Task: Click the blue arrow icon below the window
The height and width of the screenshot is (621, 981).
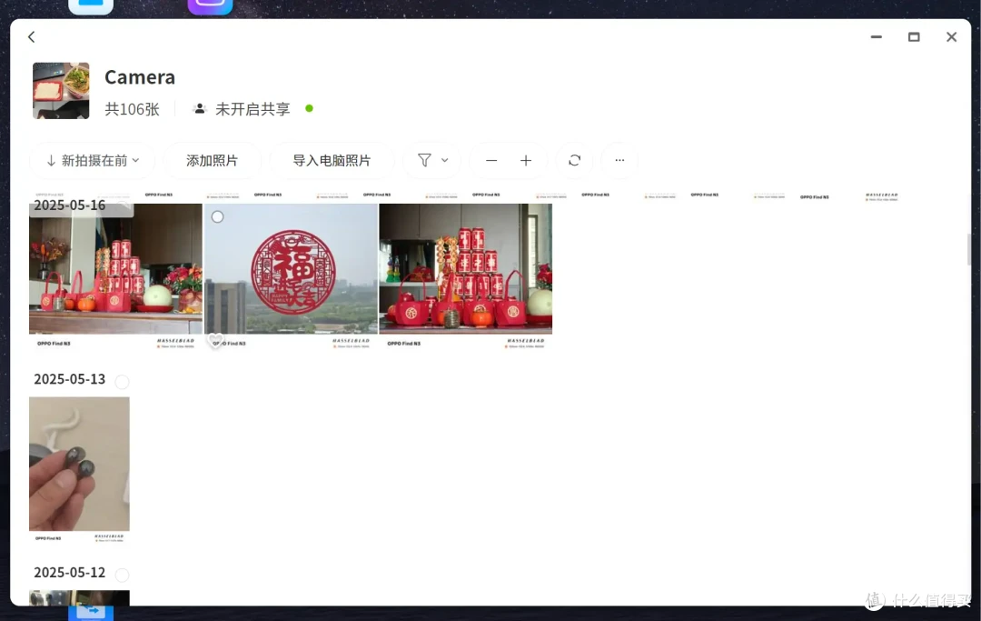Action: tap(91, 612)
